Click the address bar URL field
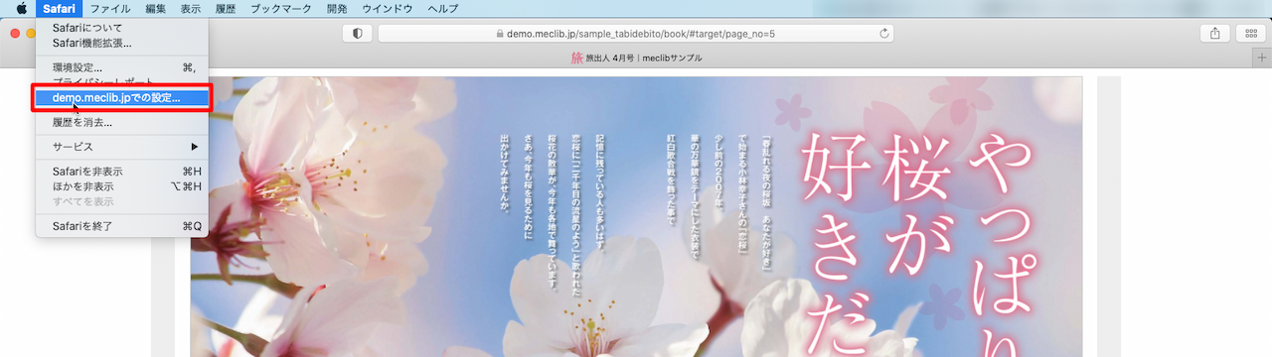Screen dimensions: 1272x357 pyautogui.click(x=635, y=34)
